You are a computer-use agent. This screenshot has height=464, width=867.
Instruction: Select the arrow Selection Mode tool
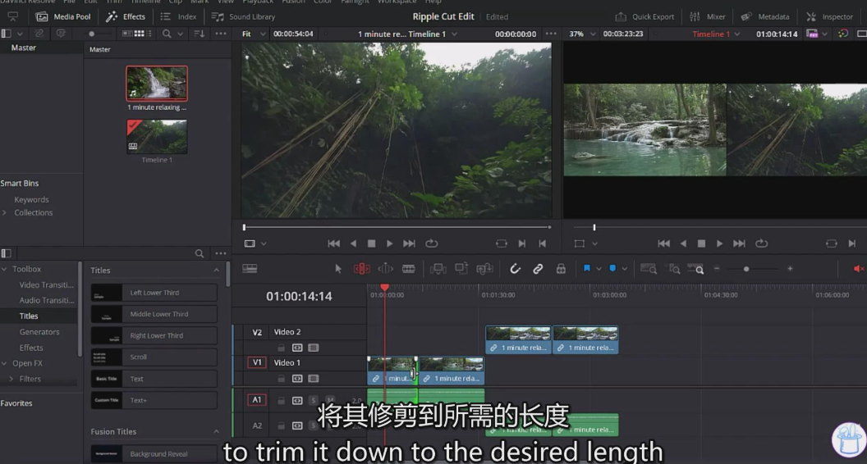337,268
